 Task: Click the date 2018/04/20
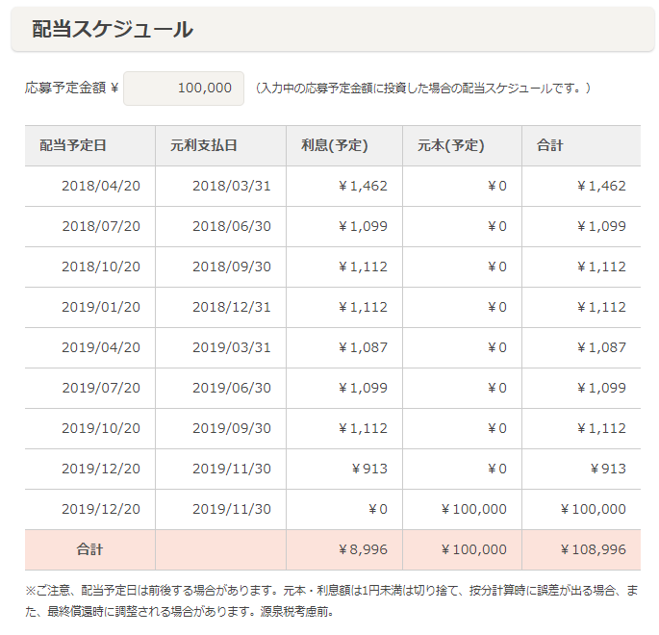point(101,186)
